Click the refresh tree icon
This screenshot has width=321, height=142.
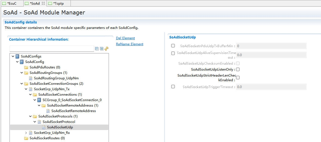pos(106,49)
